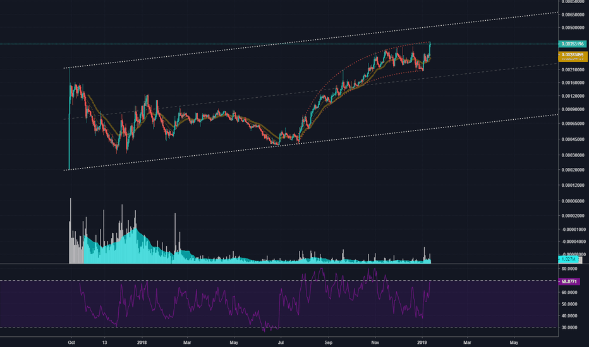The image size is (589, 347).
Task: Click the Sep label on time axis
Action: pyautogui.click(x=328, y=343)
